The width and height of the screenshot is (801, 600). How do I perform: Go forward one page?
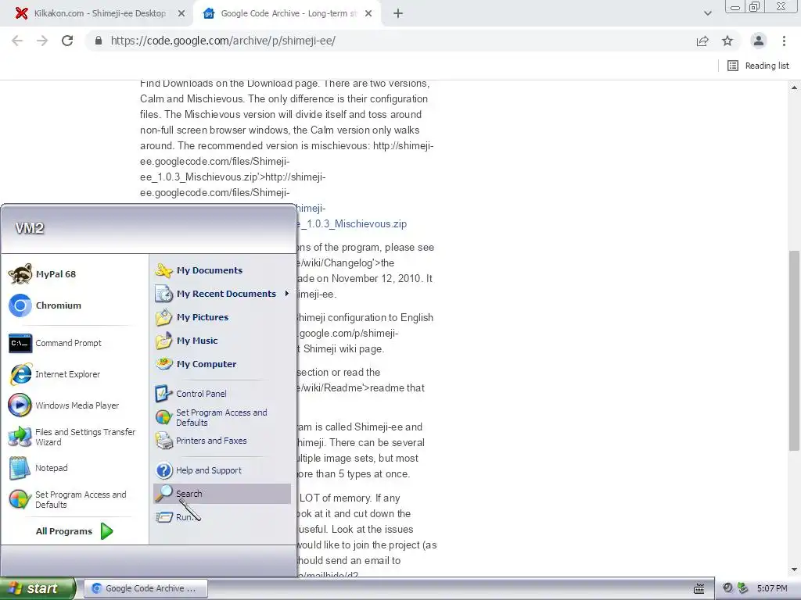coord(42,41)
